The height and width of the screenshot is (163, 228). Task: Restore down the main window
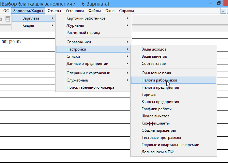click(219, 3)
